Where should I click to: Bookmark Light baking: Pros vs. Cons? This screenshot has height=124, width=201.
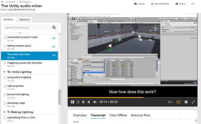pyautogui.click(x=5, y=118)
